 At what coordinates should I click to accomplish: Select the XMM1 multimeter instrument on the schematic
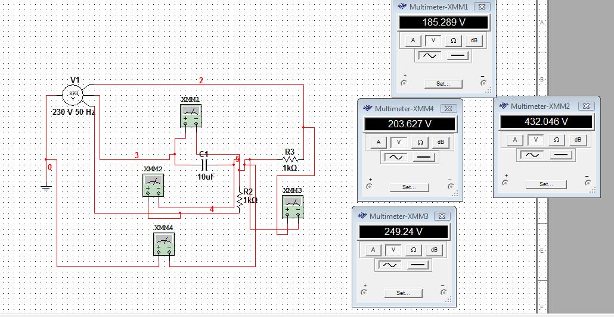tap(190, 115)
